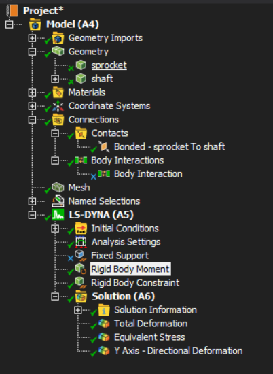
Task: Click the Total Deformation result icon
Action: pos(104,324)
